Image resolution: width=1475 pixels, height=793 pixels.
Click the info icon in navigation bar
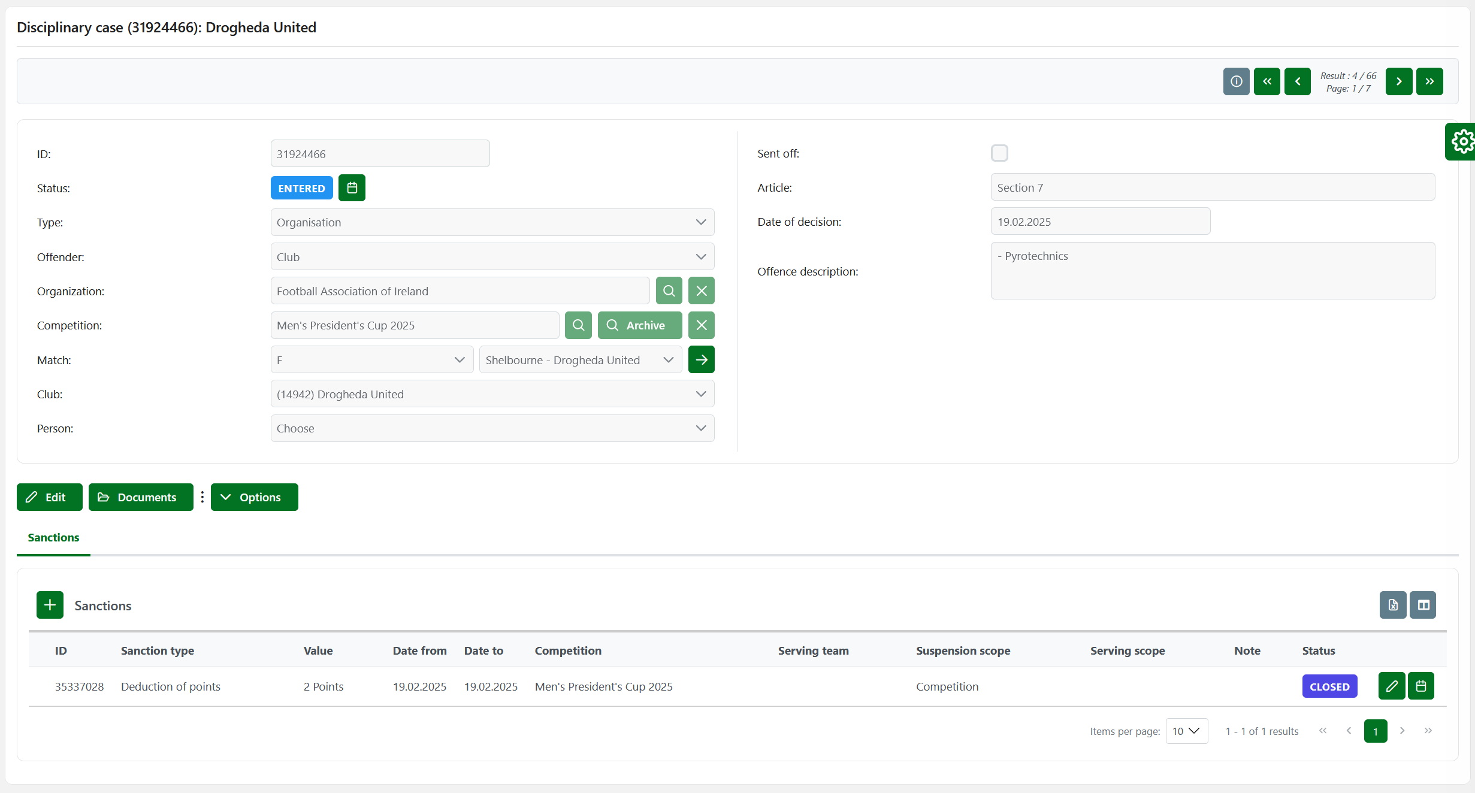[1236, 81]
